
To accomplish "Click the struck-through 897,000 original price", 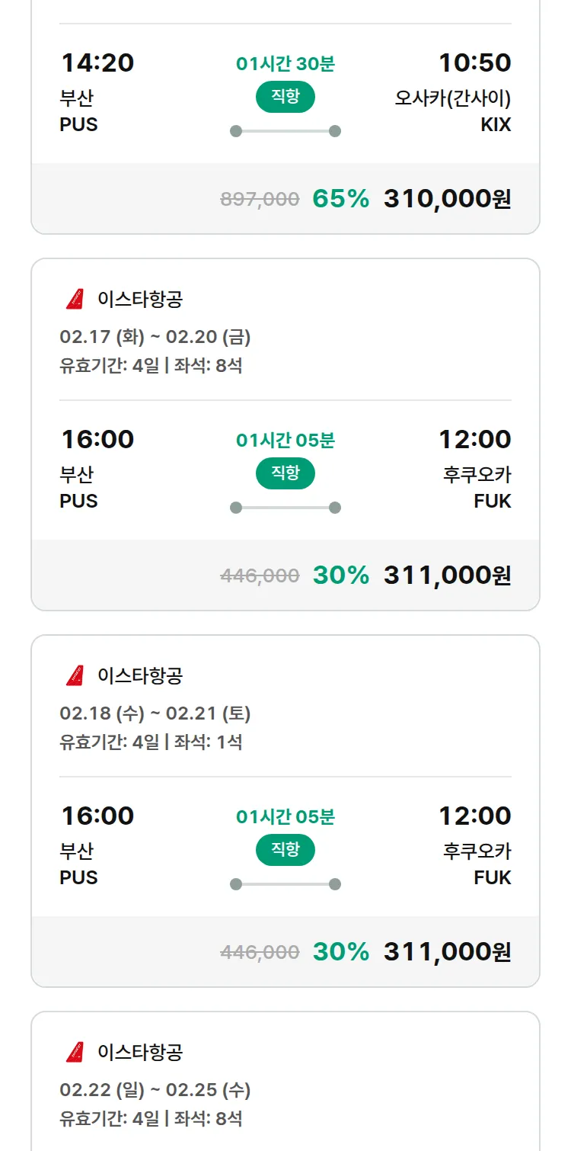I will [260, 200].
